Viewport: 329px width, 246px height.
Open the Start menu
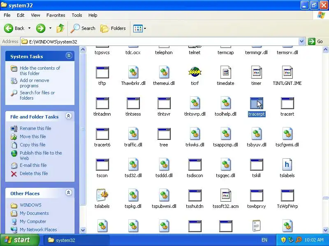click(x=19, y=240)
